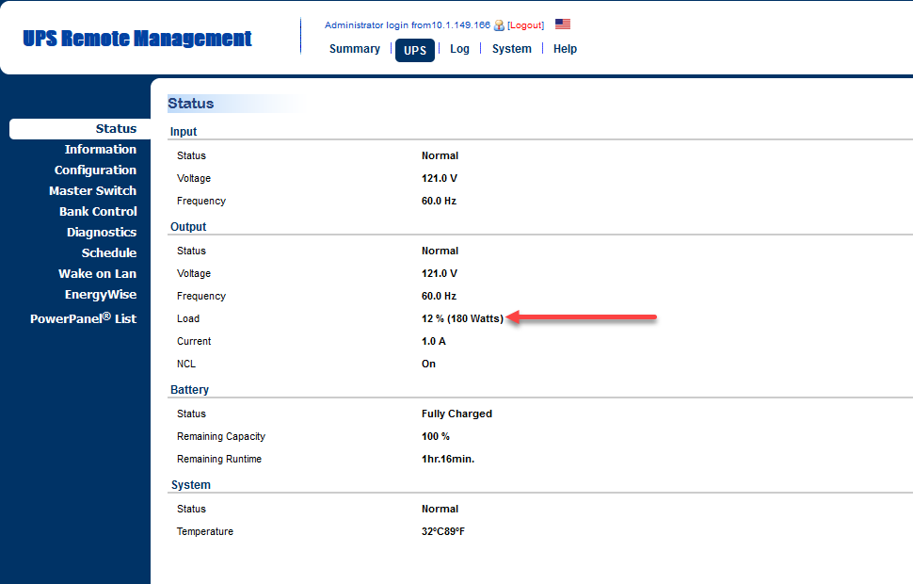The image size is (913, 584).
Task: Open Wake on Lan page
Action: pos(97,274)
